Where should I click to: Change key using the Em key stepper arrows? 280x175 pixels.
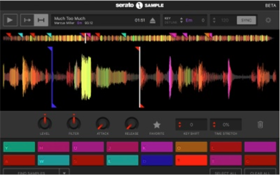coord(182,20)
